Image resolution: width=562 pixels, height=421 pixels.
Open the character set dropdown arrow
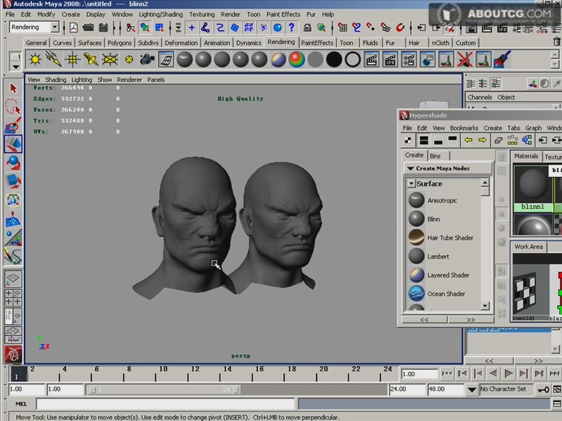(472, 389)
